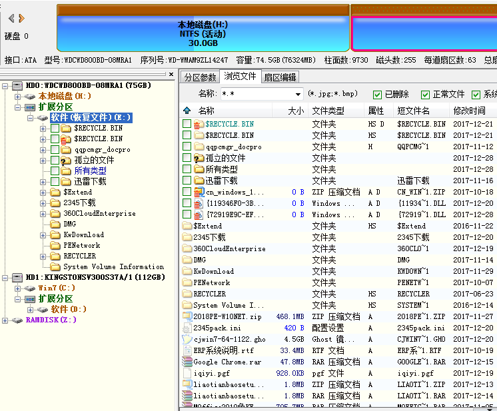Click RAMDISK (Z:) drive icon
This screenshot has width=497, height=411.
coord(17,320)
